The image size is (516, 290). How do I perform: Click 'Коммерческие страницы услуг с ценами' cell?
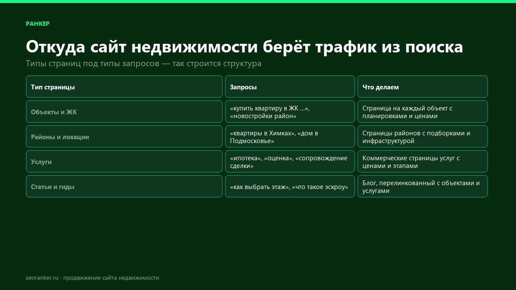(423, 162)
